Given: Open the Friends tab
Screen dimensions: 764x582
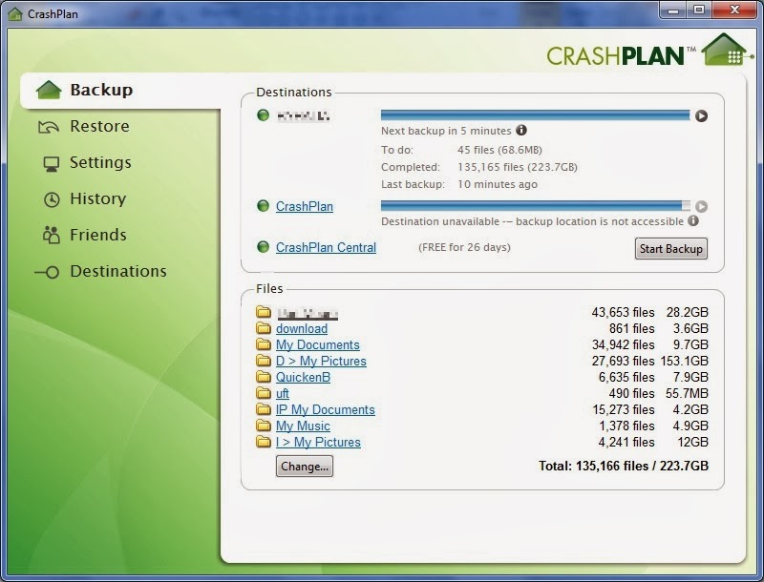Looking at the screenshot, I should [98, 235].
